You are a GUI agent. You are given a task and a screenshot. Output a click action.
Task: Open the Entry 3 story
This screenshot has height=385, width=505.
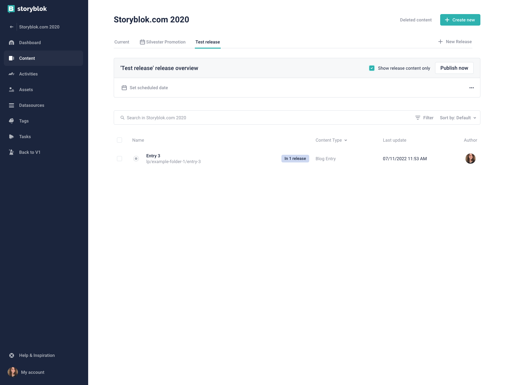(x=153, y=156)
